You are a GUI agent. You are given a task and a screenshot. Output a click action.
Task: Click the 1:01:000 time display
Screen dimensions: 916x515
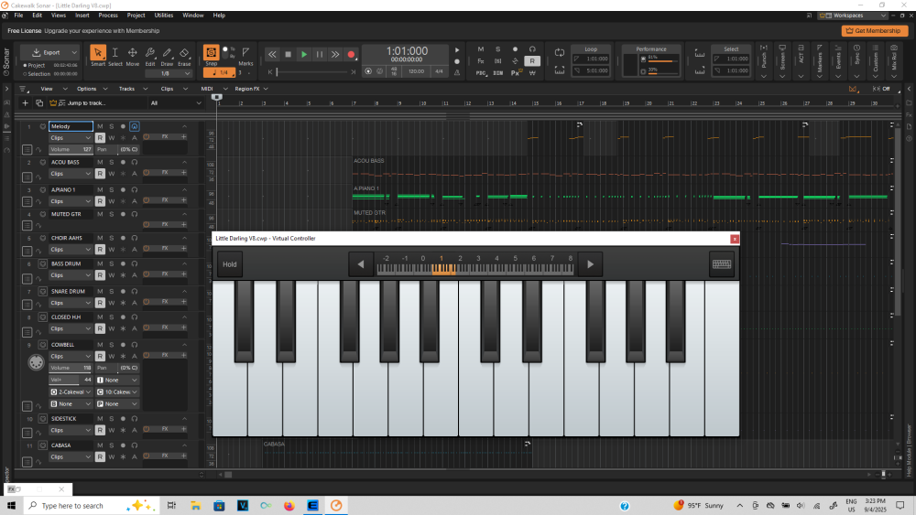407,51
